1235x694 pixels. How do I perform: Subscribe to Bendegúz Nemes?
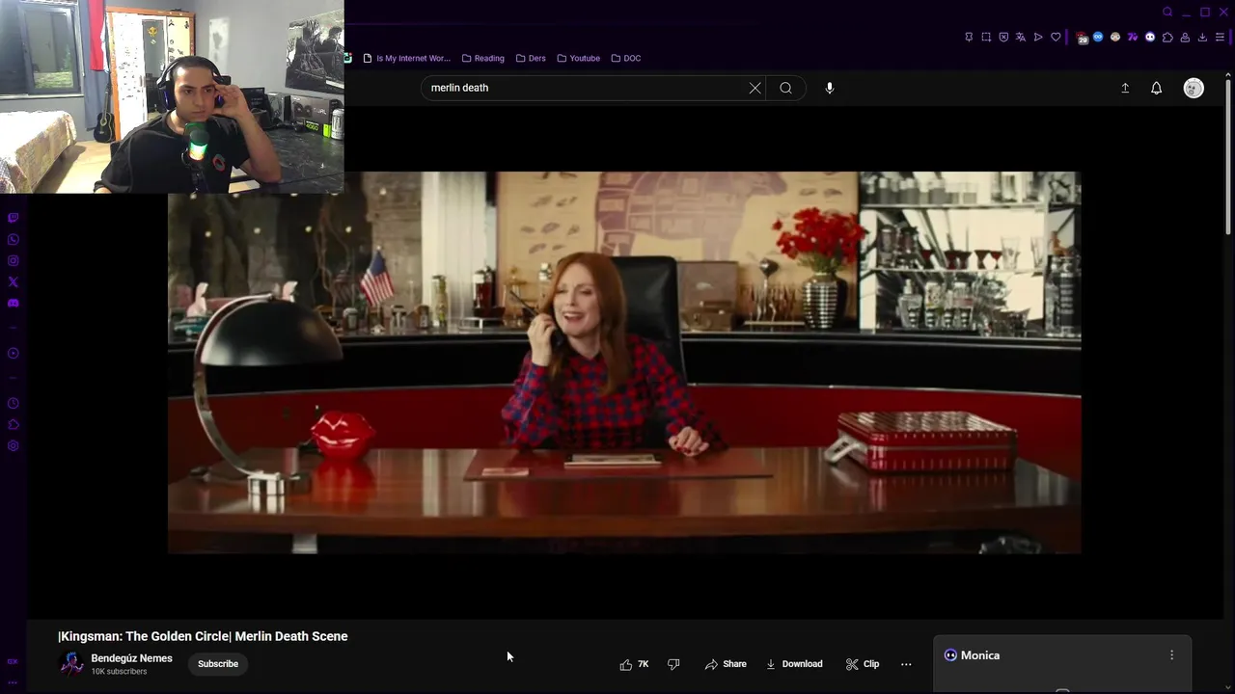(x=218, y=664)
